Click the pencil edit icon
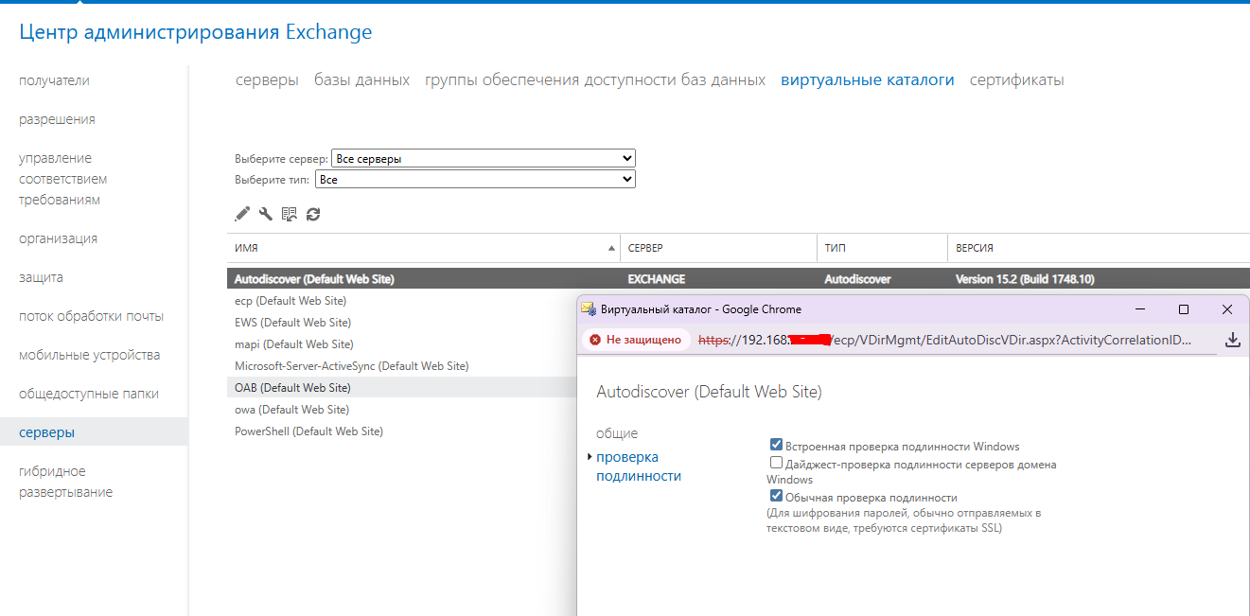Screen dimensions: 1250x616 click(242, 214)
